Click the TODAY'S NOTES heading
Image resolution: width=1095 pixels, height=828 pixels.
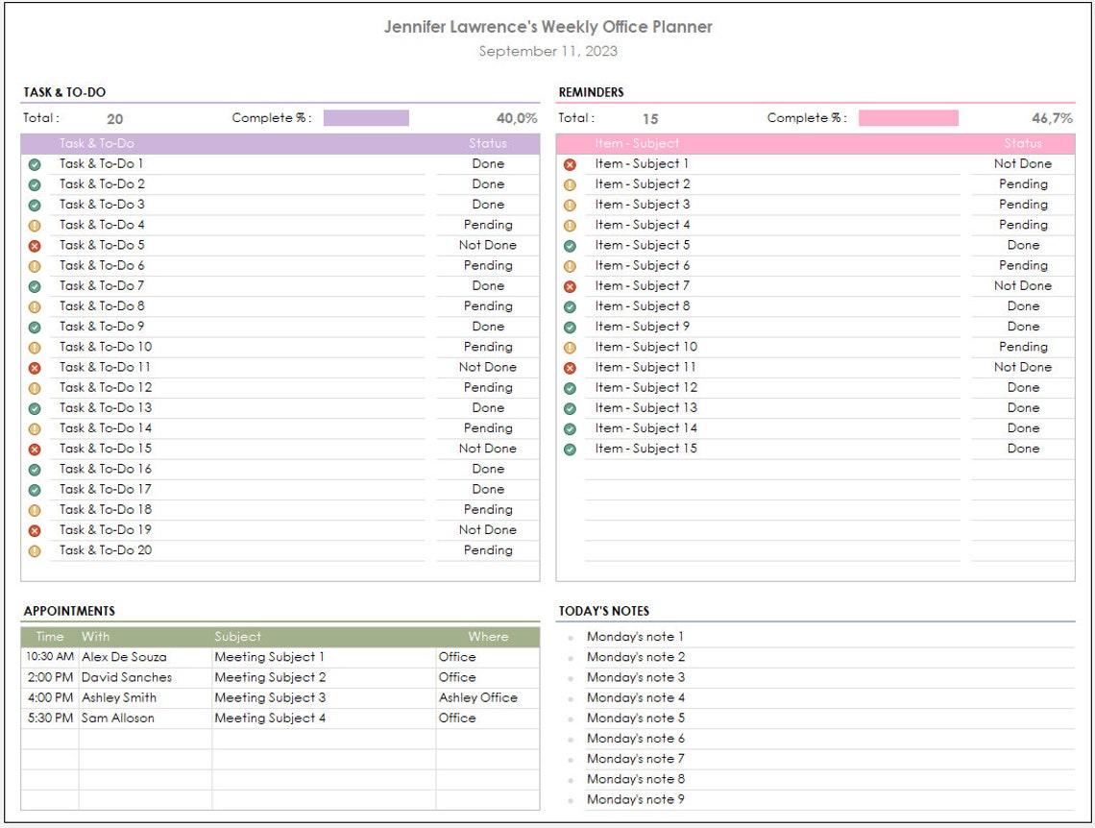[604, 611]
